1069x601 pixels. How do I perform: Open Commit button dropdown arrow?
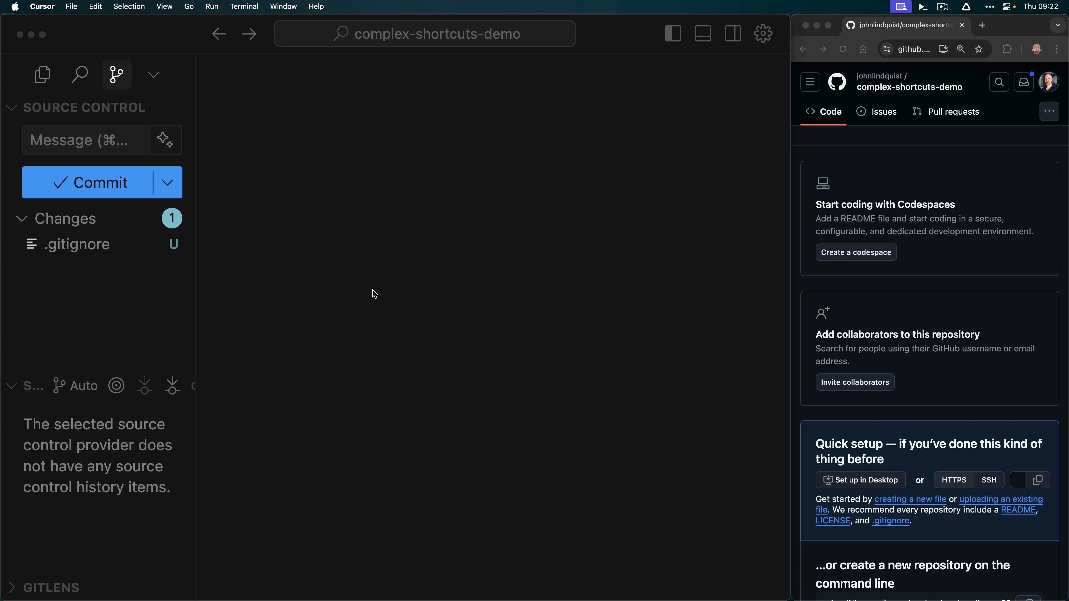point(167,183)
